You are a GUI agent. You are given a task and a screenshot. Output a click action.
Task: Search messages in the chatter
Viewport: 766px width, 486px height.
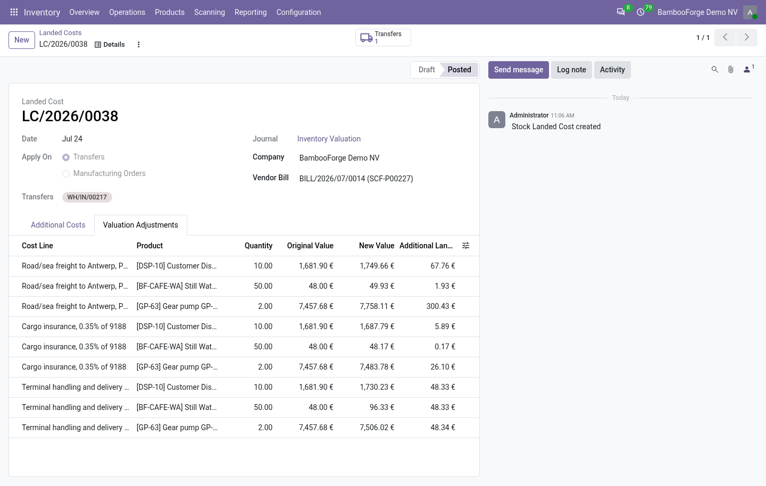pos(715,70)
